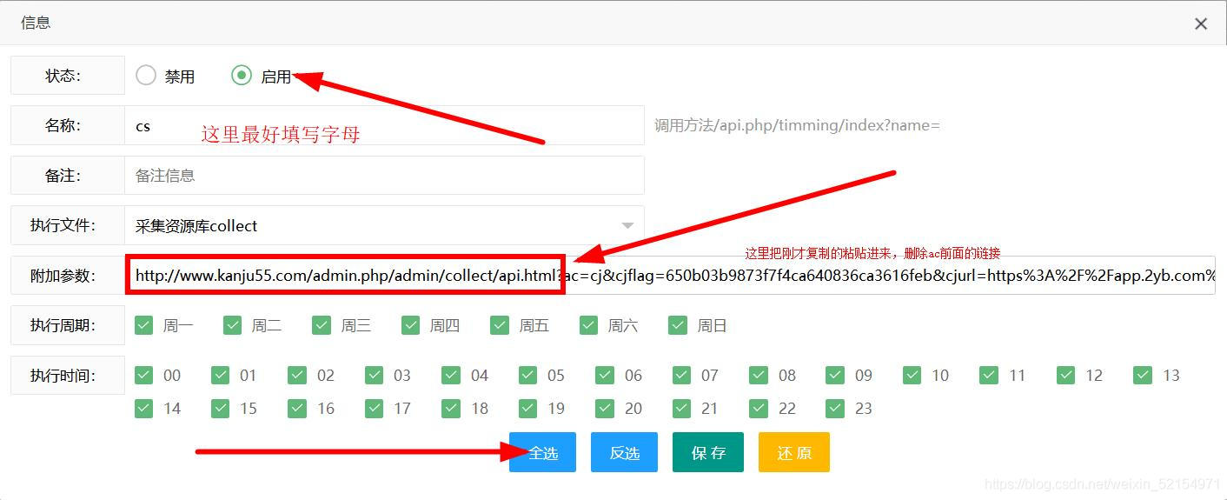Click the green 保存 button
This screenshot has width=1227, height=500.
[708, 452]
